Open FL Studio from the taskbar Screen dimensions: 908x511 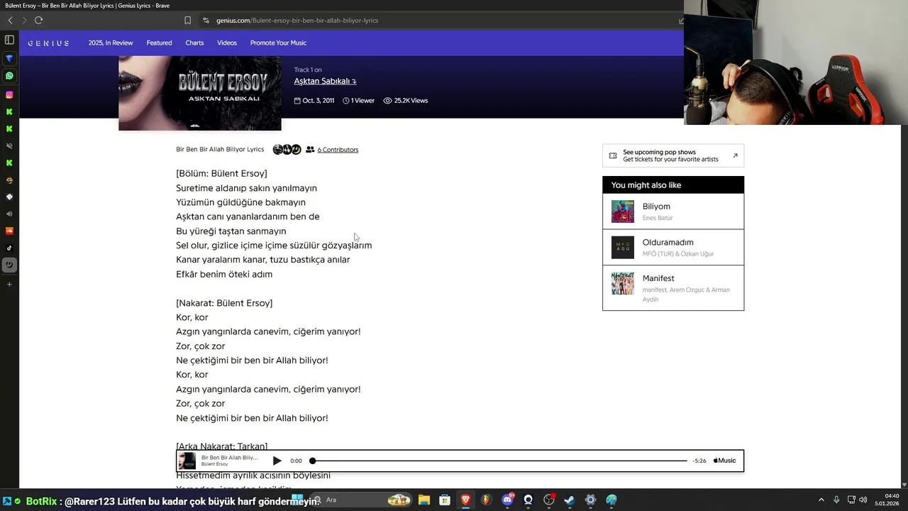487,500
